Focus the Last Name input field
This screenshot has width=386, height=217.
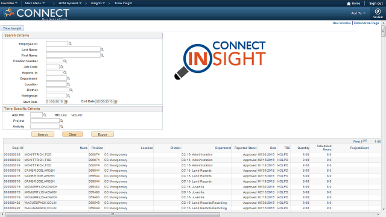73,49
